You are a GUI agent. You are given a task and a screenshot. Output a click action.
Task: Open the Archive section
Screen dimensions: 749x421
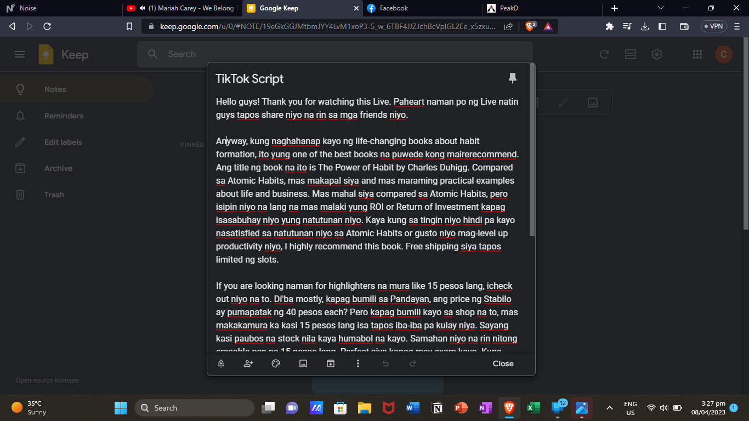(x=77, y=168)
